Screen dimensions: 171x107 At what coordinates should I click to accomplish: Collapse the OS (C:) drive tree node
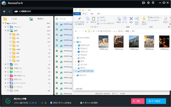click(x=3, y=23)
